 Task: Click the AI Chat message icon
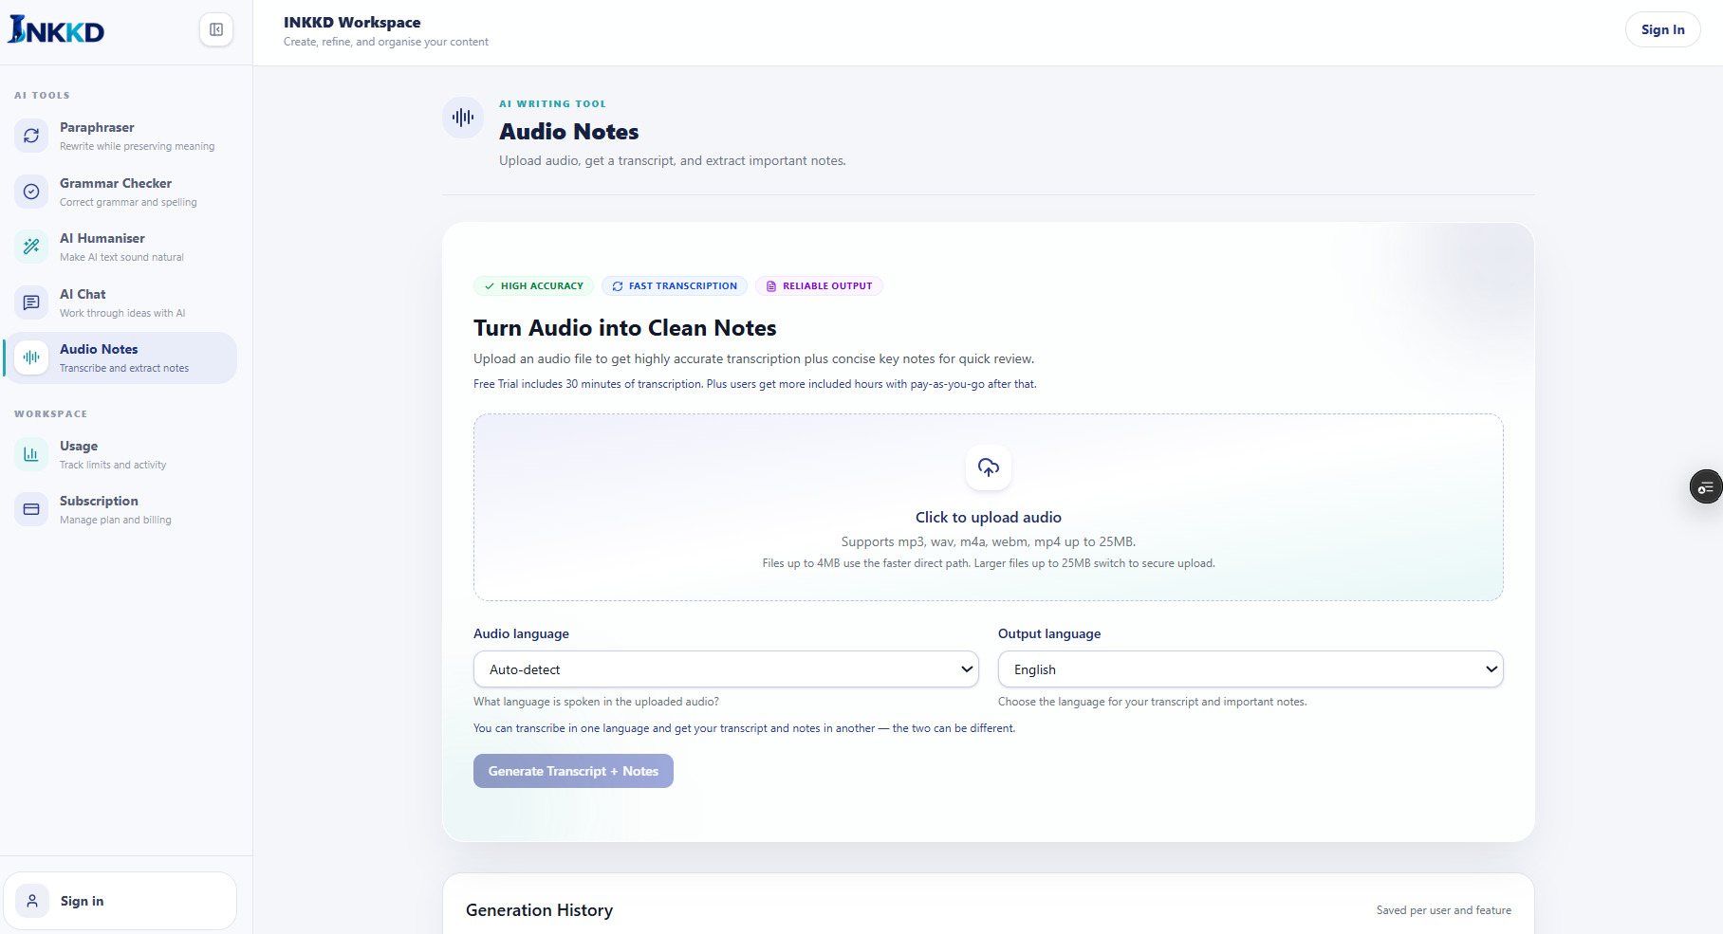coord(31,302)
